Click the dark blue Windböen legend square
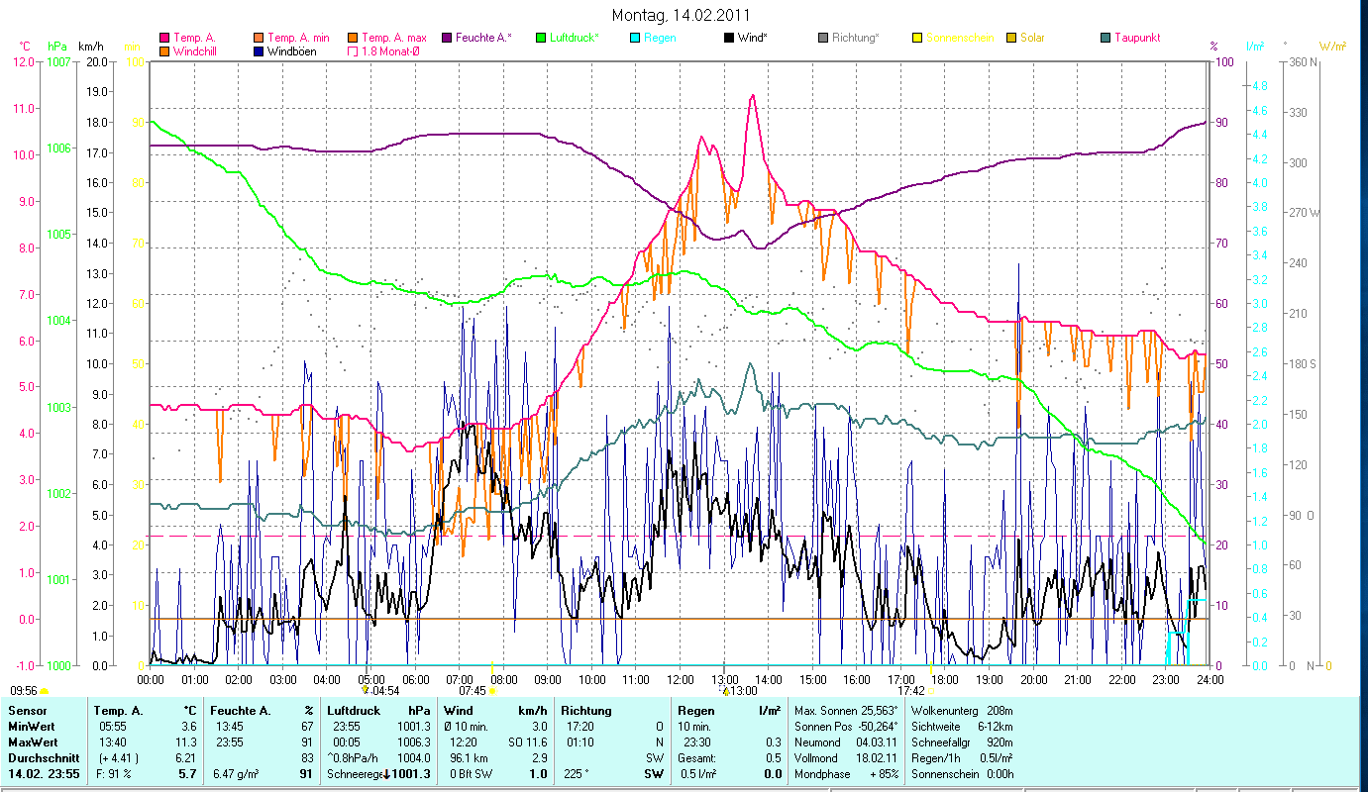This screenshot has width=1368, height=792. pyautogui.click(x=260, y=51)
